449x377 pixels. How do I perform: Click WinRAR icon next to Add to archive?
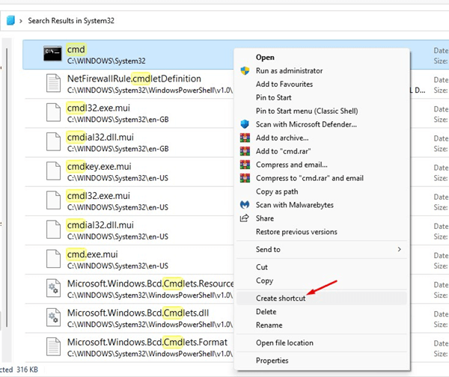[x=245, y=138]
